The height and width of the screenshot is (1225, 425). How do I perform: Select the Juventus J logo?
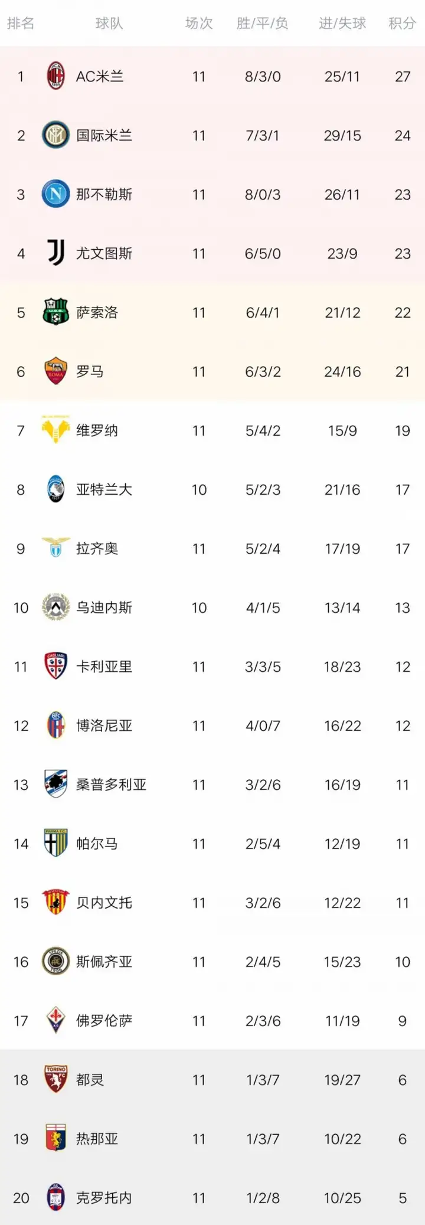55,253
